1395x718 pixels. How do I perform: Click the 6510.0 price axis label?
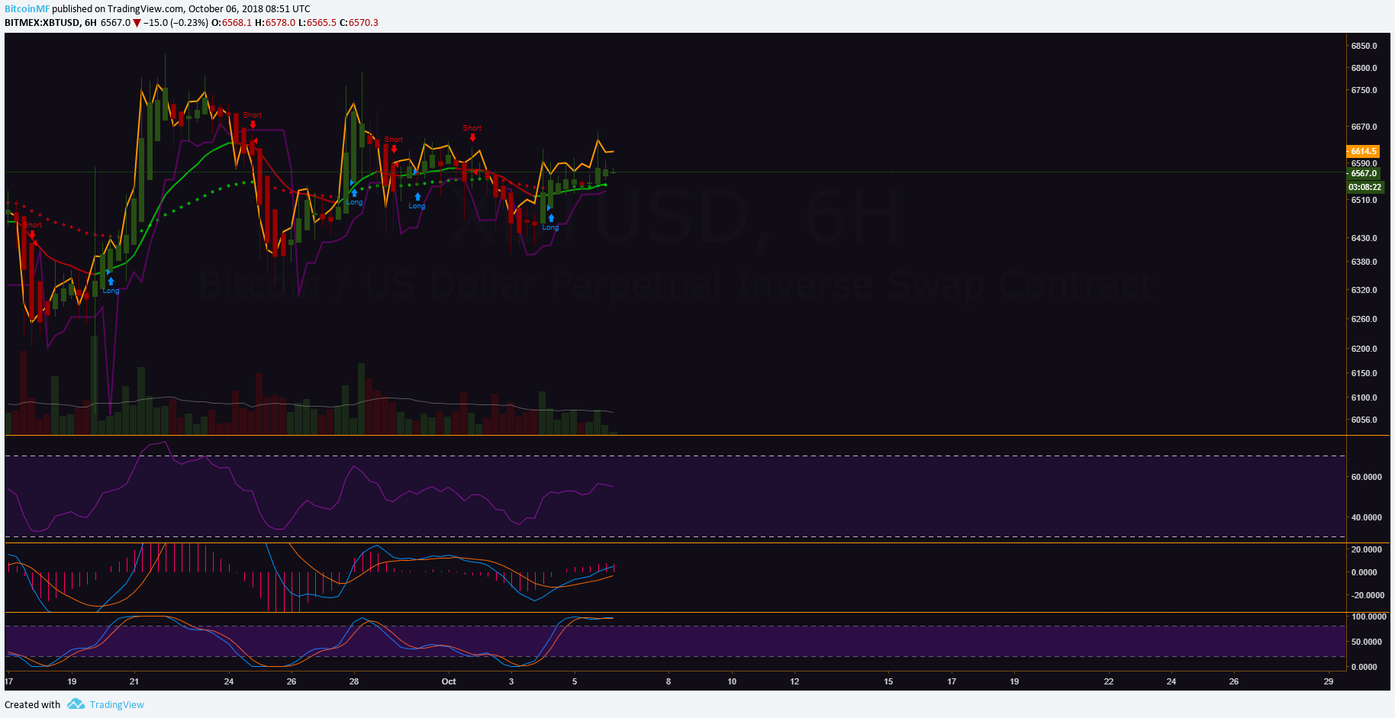click(1364, 200)
